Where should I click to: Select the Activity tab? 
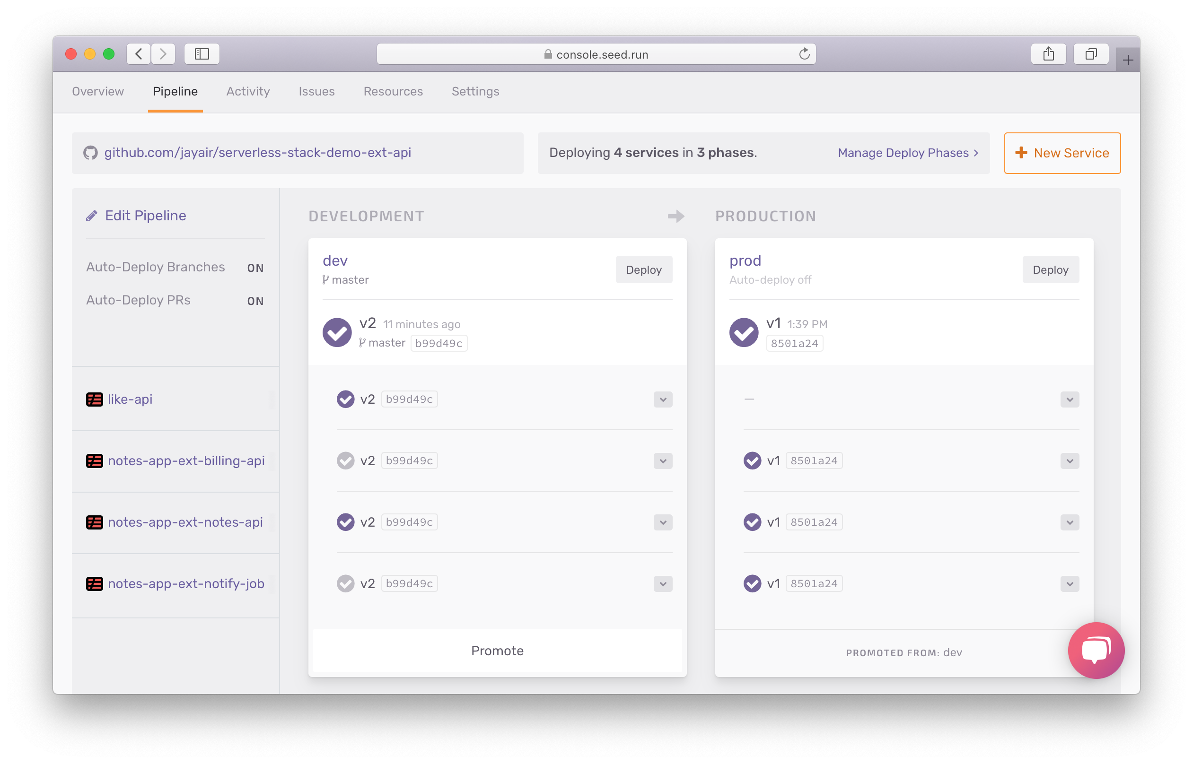click(248, 90)
